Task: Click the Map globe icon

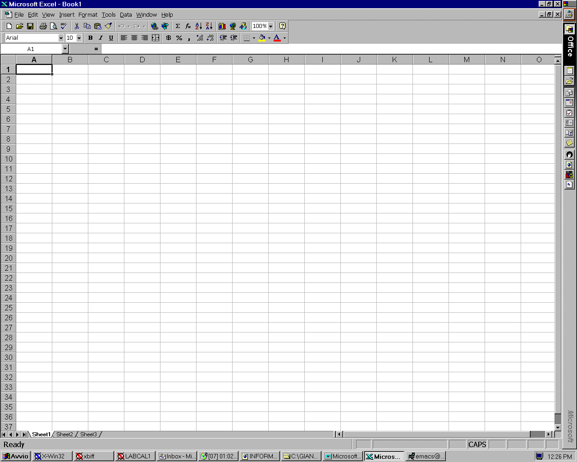Action: click(x=233, y=26)
